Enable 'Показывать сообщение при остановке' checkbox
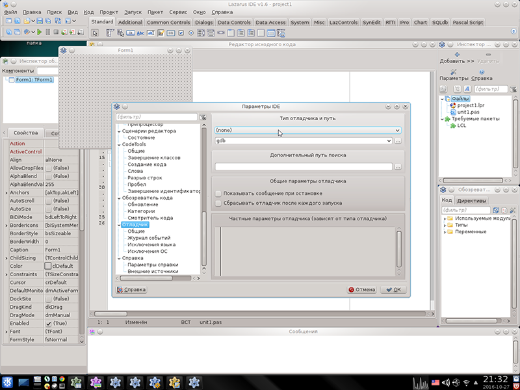The height and width of the screenshot is (390, 520). (x=218, y=193)
